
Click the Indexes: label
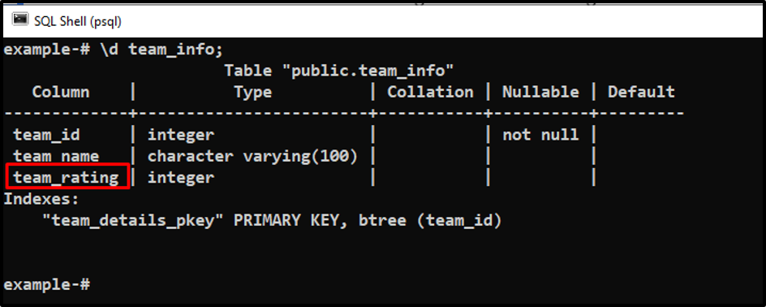click(x=41, y=199)
